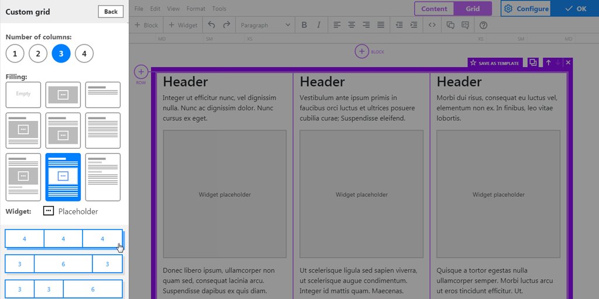Choose widget-only filling thumbnail
This screenshot has height=299, width=599.
point(63,95)
